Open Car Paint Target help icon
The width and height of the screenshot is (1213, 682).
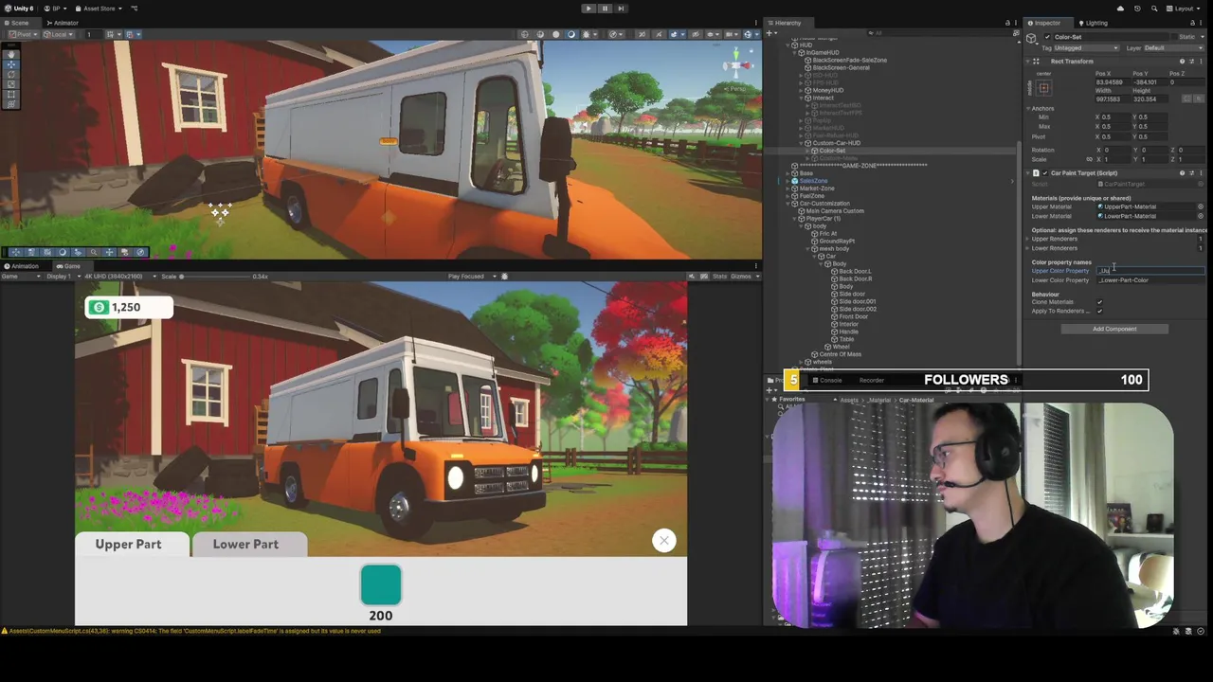(1182, 173)
